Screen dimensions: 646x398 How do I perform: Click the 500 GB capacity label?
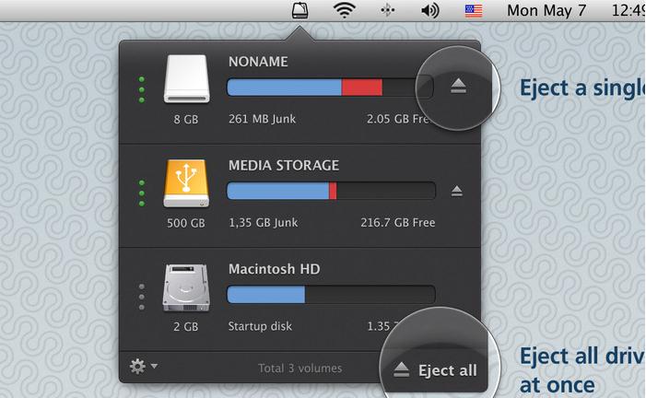click(x=186, y=223)
